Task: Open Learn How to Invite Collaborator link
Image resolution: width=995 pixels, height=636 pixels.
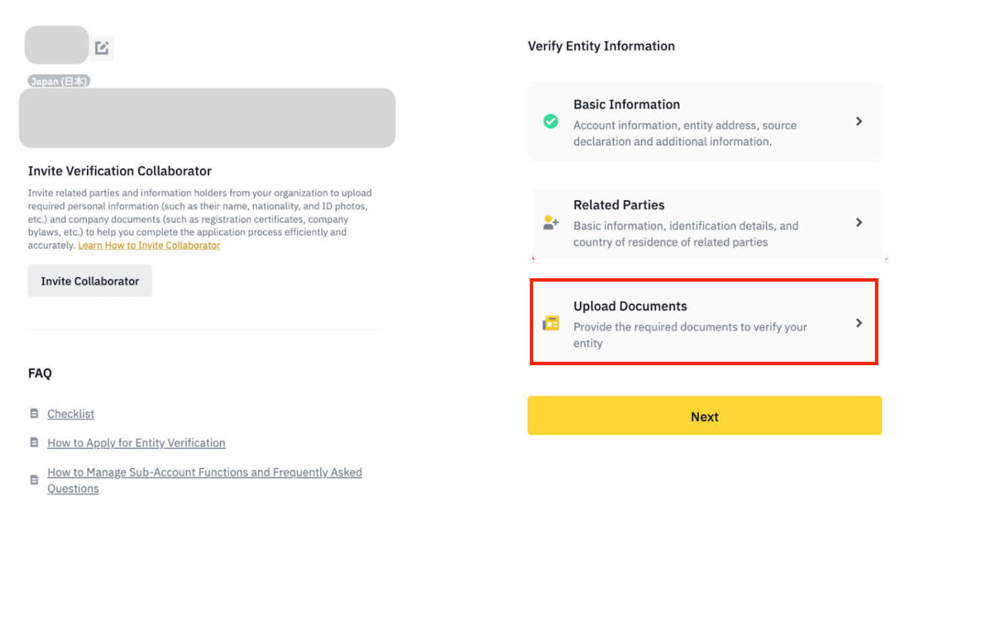Action: click(149, 245)
